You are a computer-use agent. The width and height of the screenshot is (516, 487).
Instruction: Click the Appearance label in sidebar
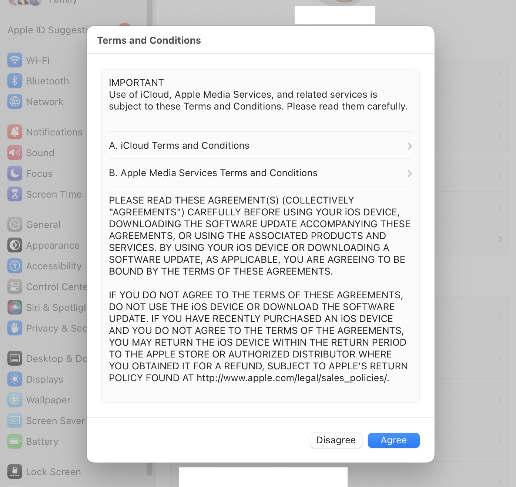pyautogui.click(x=53, y=245)
